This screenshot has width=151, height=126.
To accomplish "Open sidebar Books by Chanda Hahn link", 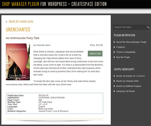I will pyautogui.click(x=127, y=81).
